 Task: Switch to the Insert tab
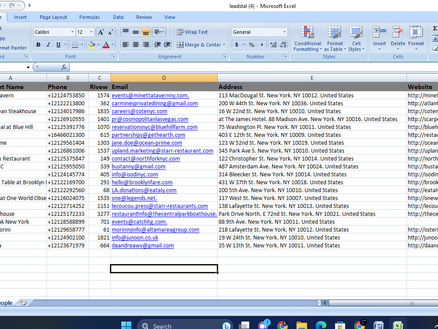(x=21, y=17)
